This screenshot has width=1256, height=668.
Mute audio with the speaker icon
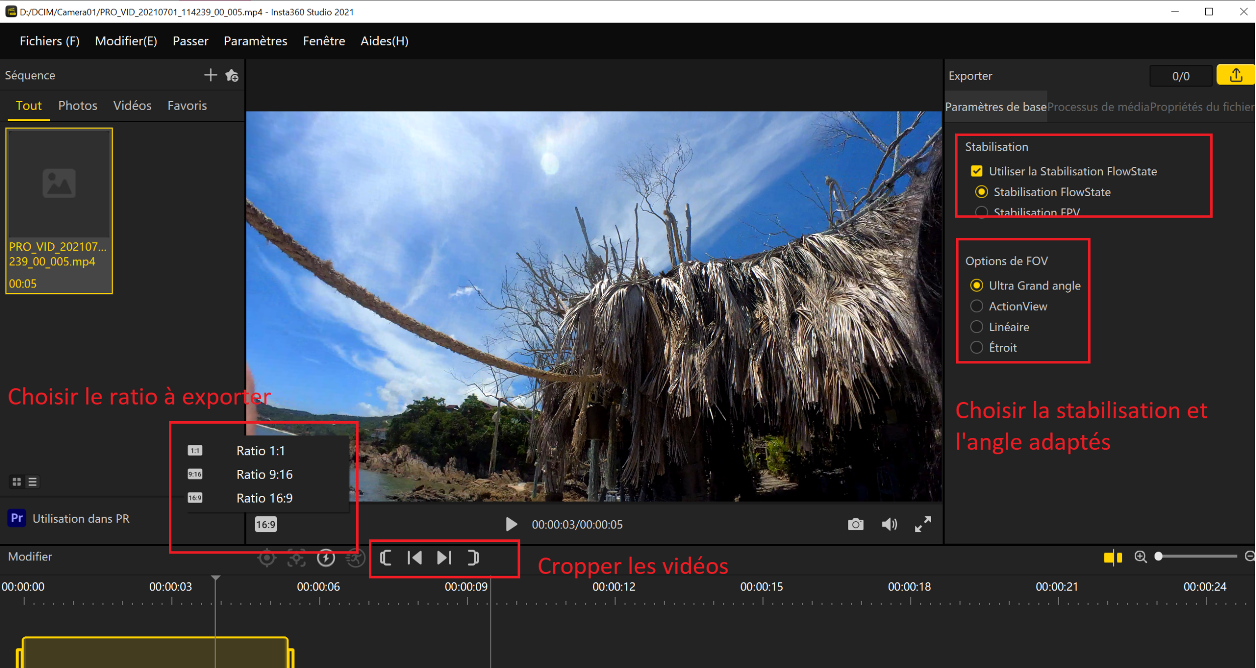pos(889,524)
